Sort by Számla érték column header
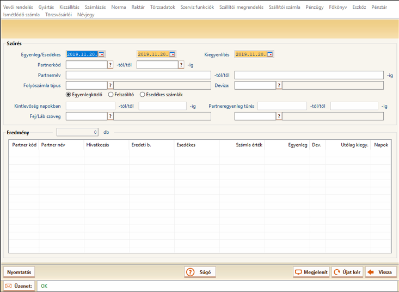Image resolution: width=399 pixels, height=292 pixels. [x=242, y=145]
